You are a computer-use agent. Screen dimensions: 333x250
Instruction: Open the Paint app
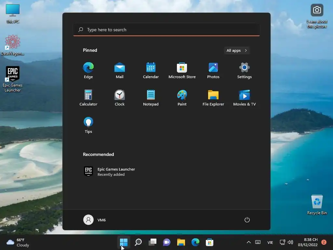[182, 98]
